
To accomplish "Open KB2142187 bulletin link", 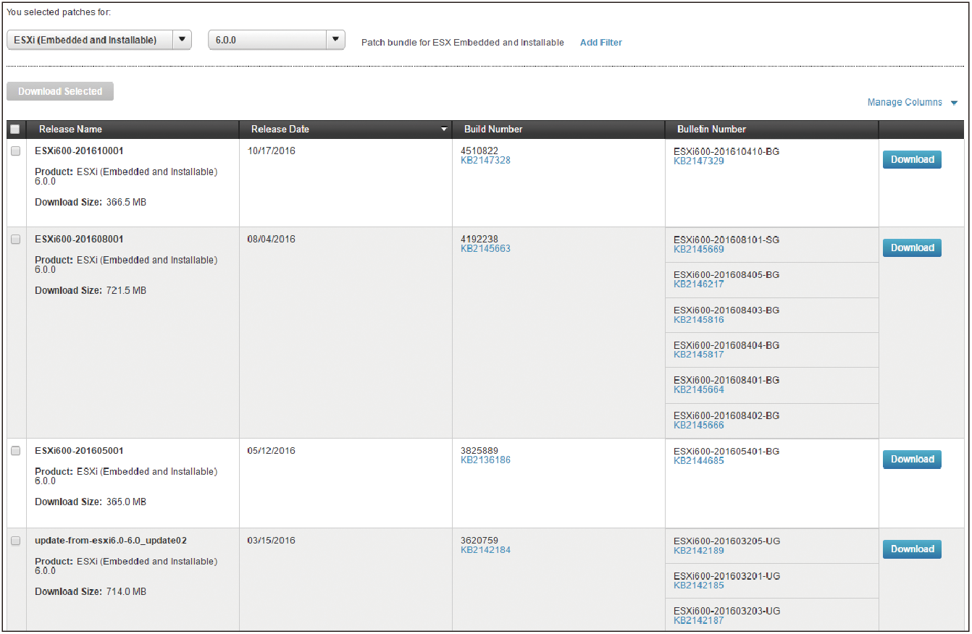I will 699,620.
